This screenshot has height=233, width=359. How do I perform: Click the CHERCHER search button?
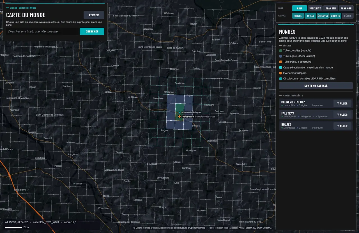[92, 31]
